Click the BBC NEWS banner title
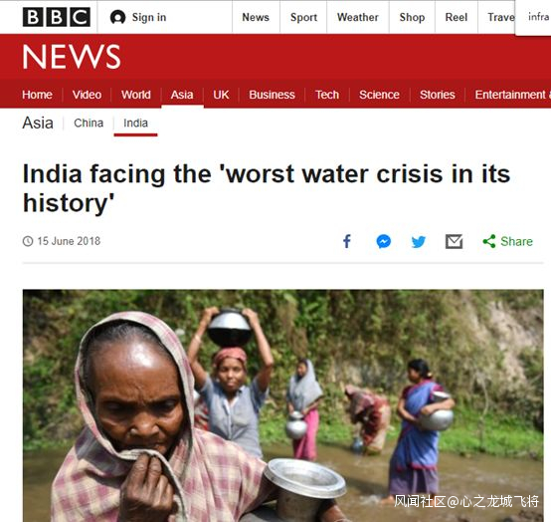 pyautogui.click(x=72, y=57)
